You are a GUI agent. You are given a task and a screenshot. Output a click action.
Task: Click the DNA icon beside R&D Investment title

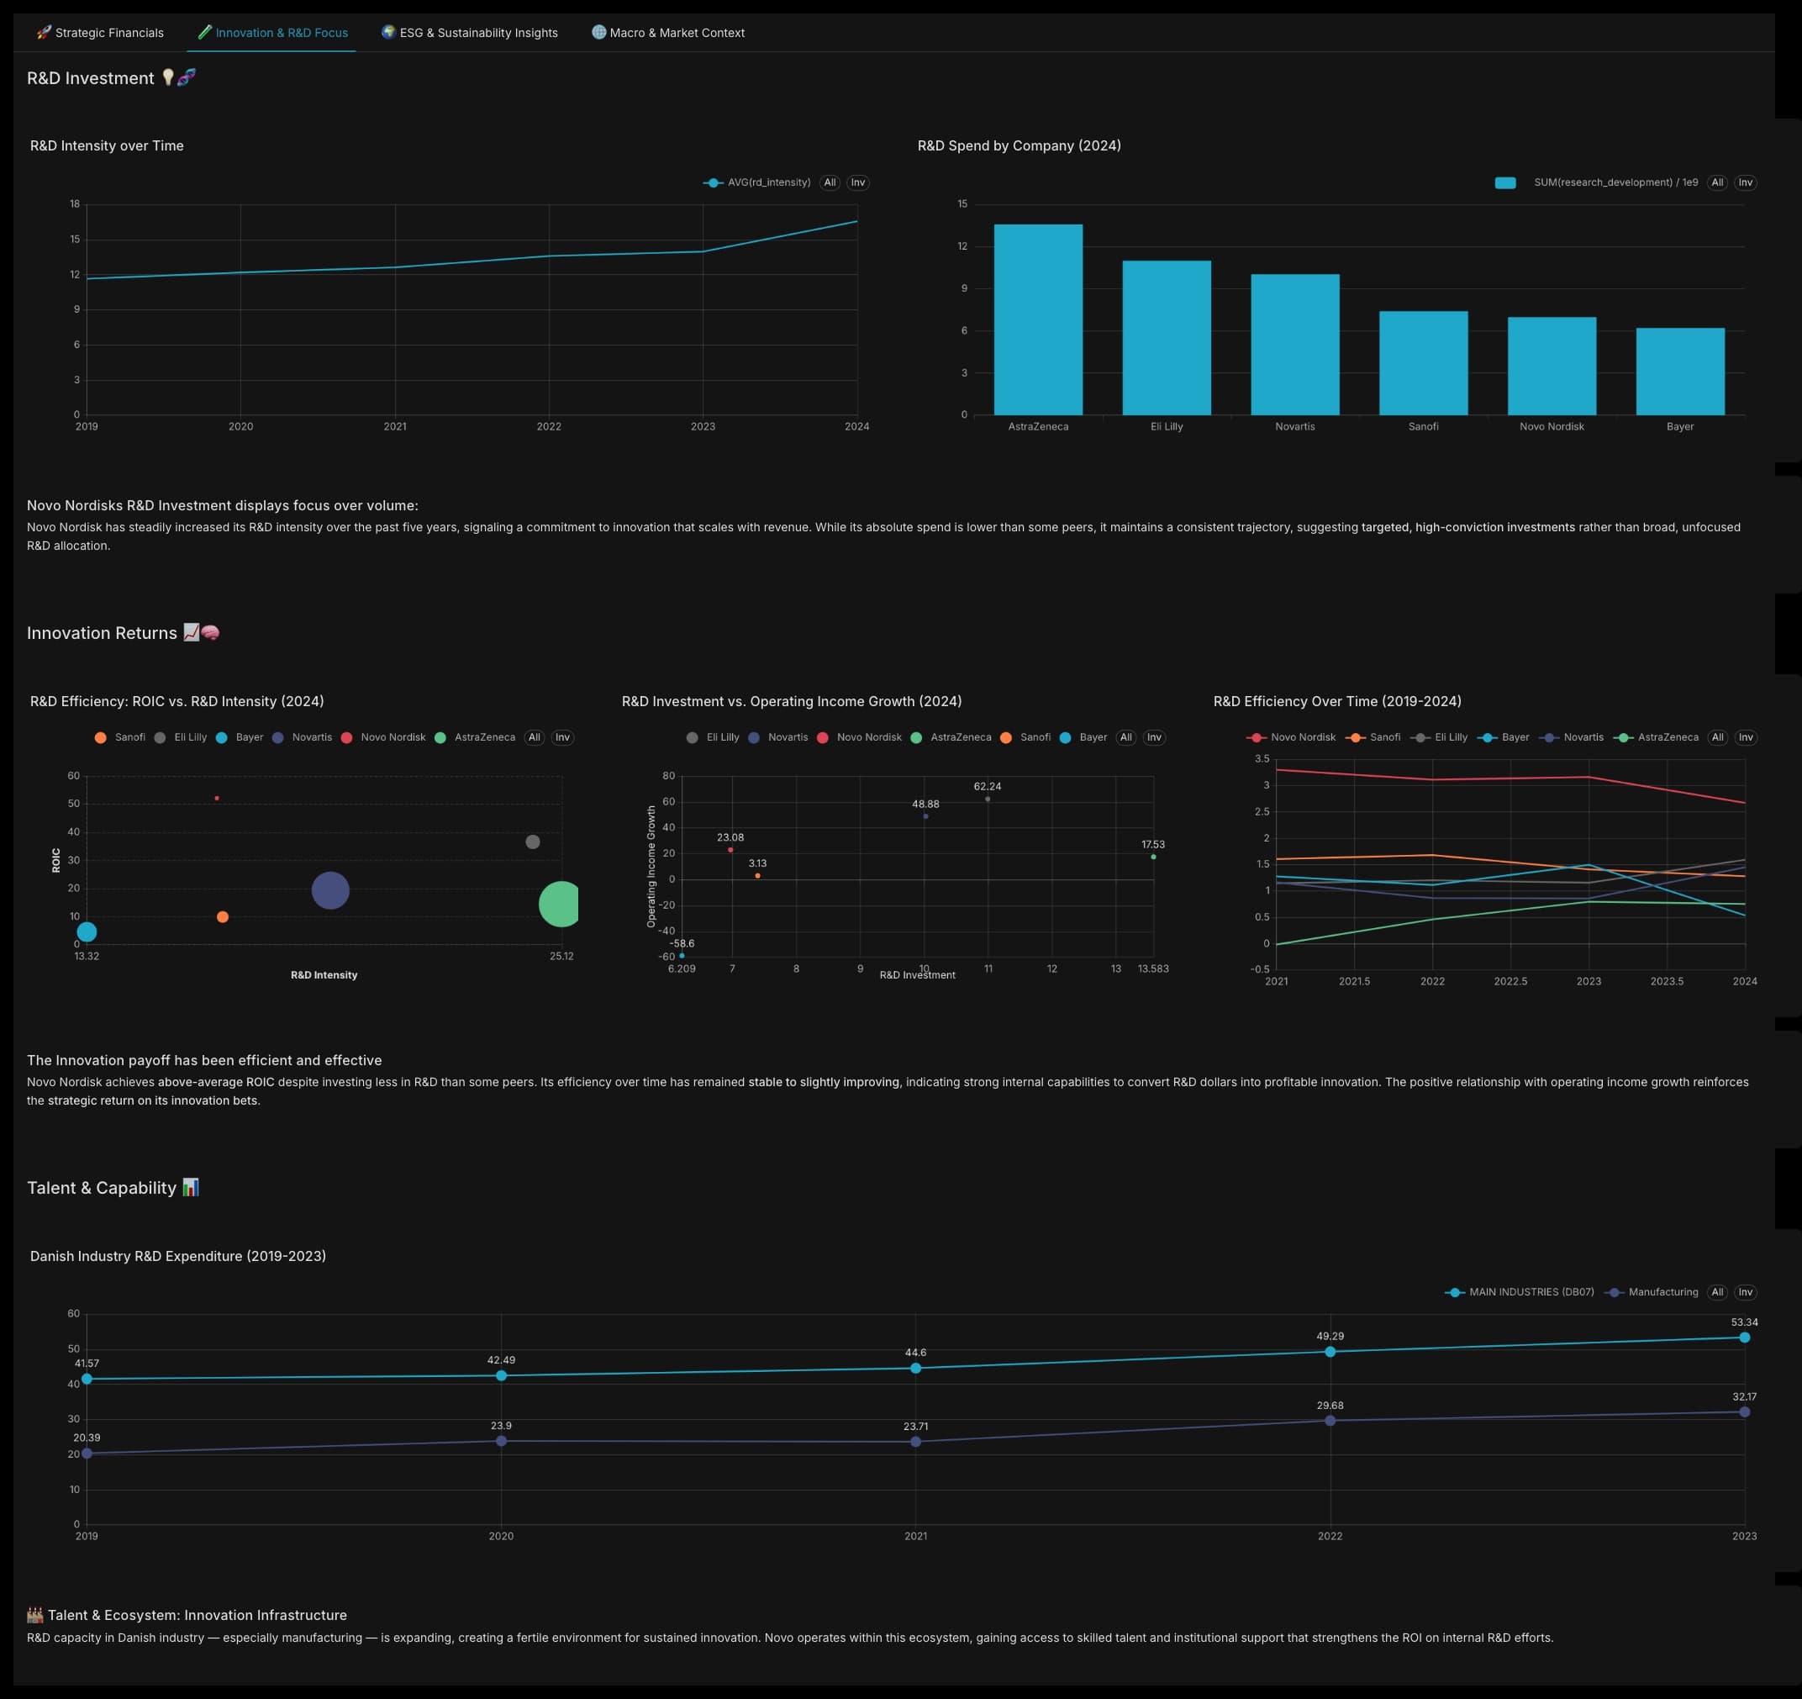coord(187,78)
